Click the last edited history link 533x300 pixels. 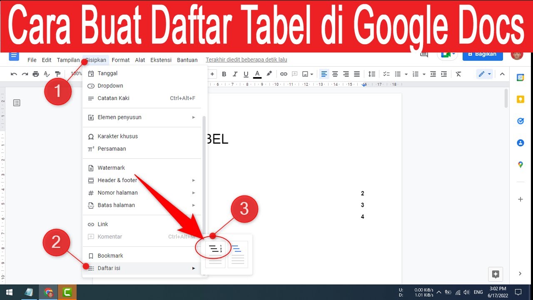click(x=247, y=60)
